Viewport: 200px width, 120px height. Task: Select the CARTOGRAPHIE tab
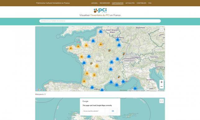pyautogui.click(x=118, y=3)
